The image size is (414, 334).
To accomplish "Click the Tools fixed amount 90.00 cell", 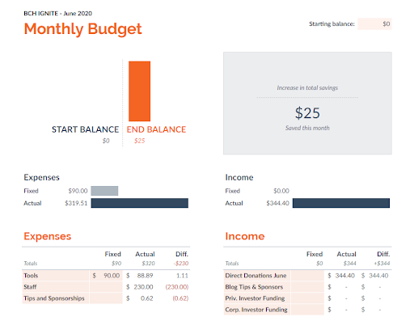I will 106,276.
